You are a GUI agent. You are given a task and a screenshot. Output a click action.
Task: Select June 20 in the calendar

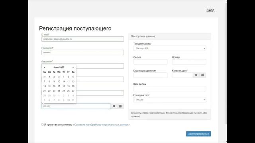click(x=73, y=86)
